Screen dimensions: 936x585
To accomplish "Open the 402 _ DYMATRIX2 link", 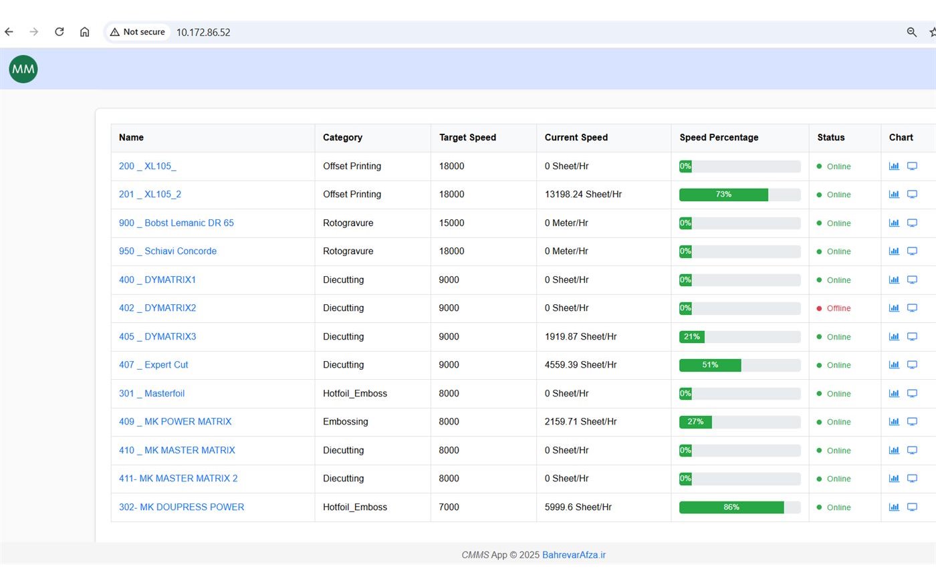I will pos(158,308).
